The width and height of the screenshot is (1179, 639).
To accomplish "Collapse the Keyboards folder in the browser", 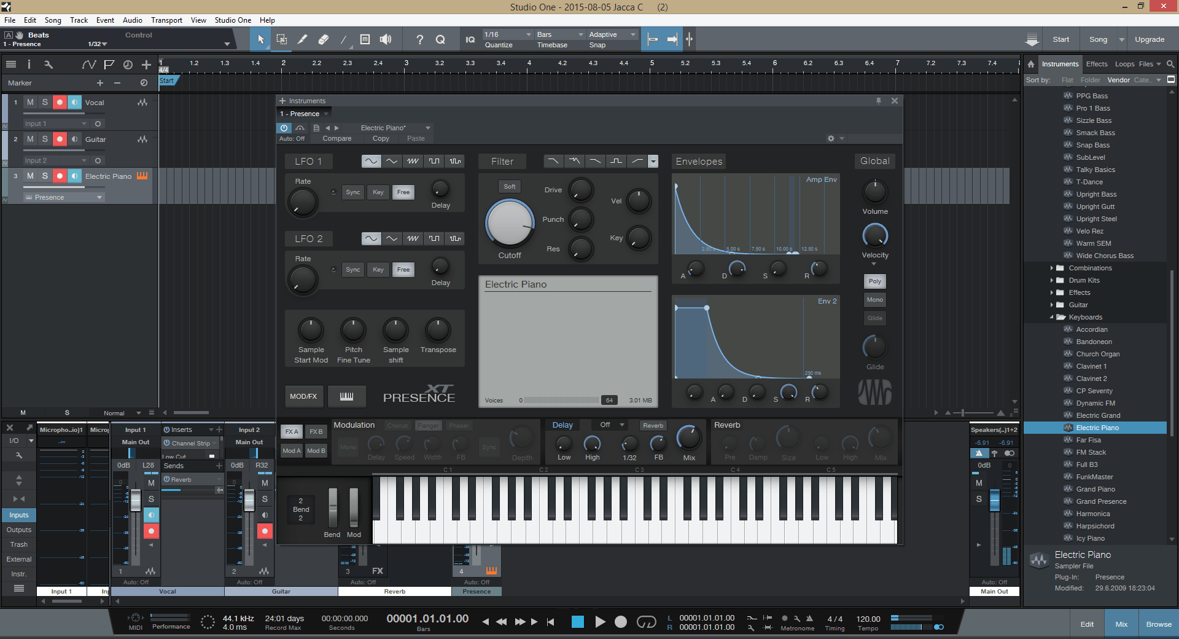I will tap(1052, 317).
